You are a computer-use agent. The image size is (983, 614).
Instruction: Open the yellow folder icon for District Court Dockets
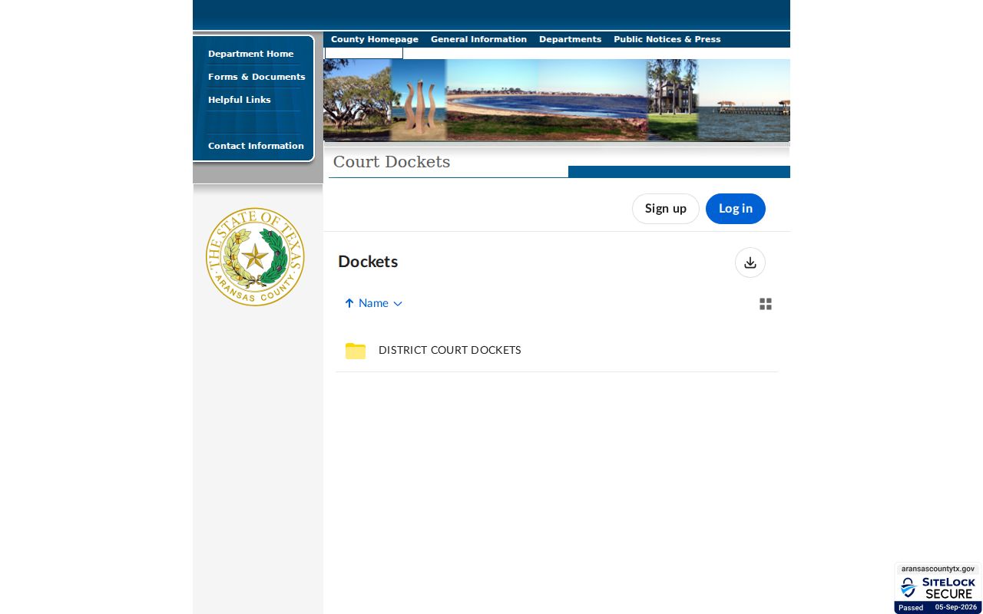point(356,351)
